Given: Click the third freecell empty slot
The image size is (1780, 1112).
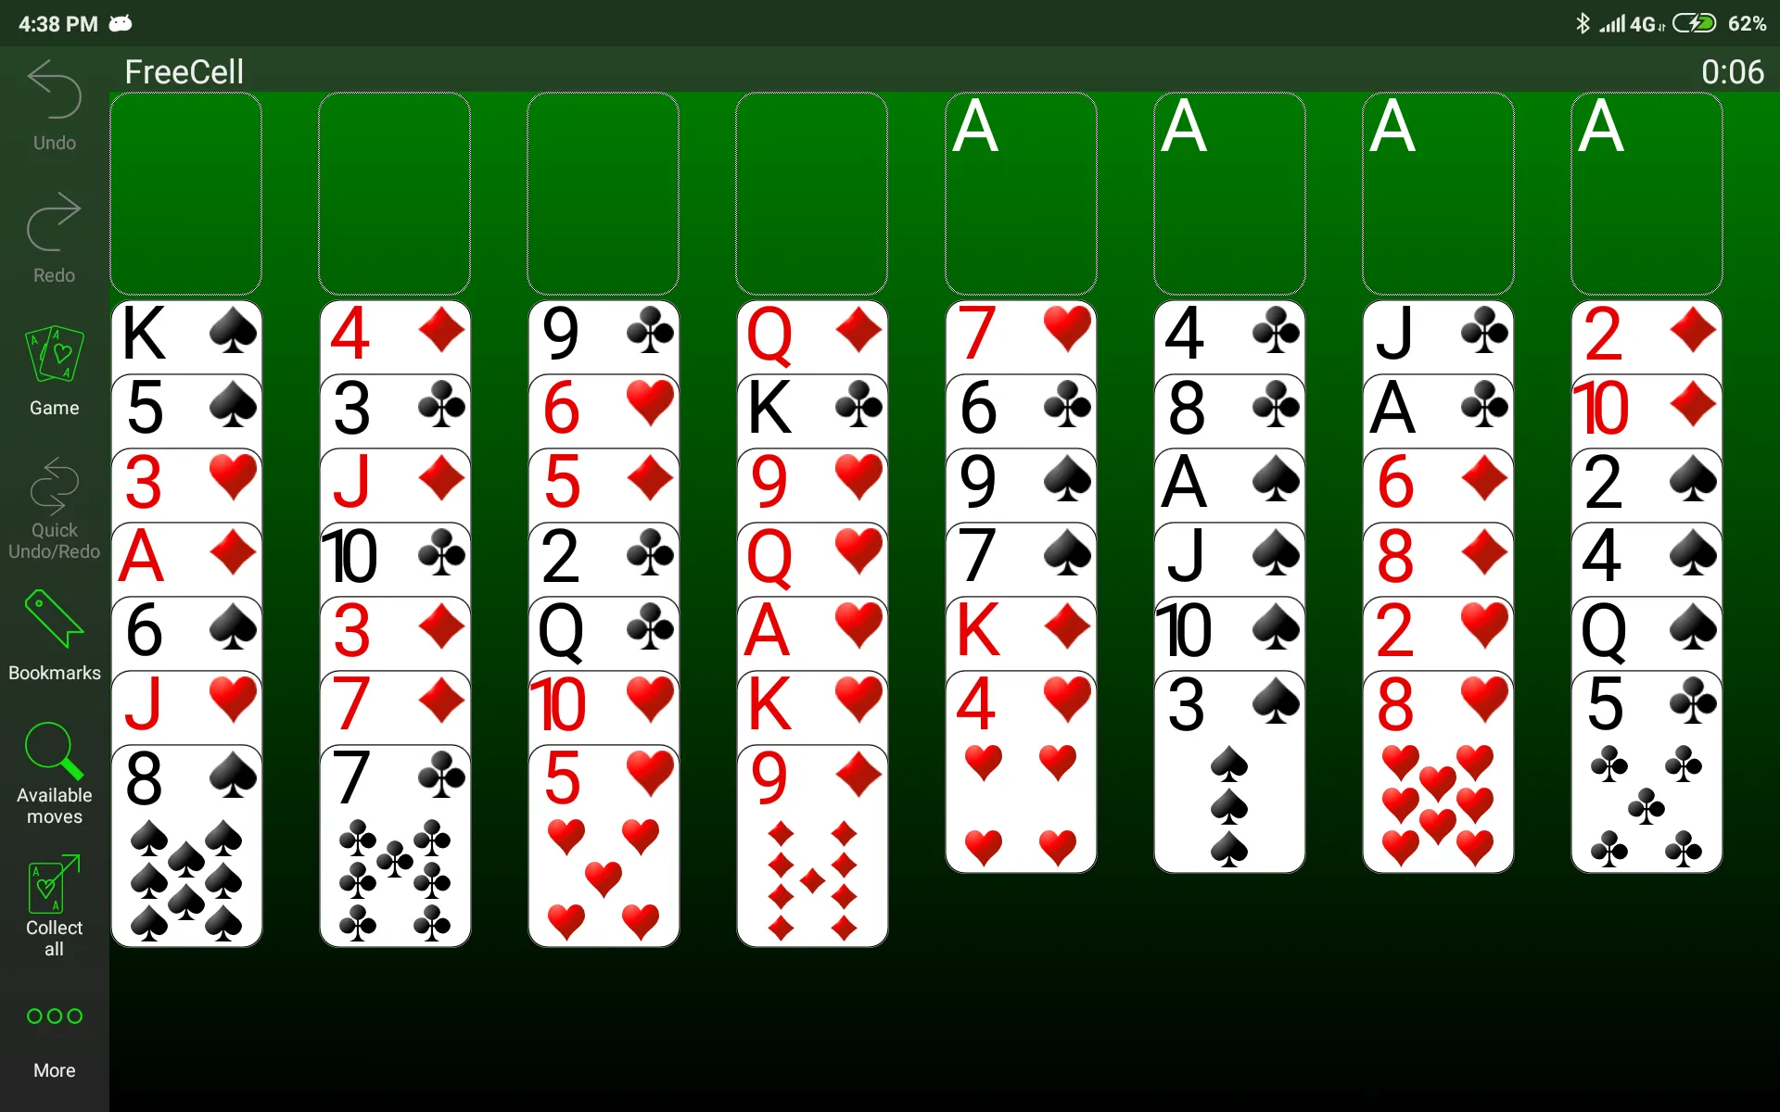Looking at the screenshot, I should (x=603, y=185).
